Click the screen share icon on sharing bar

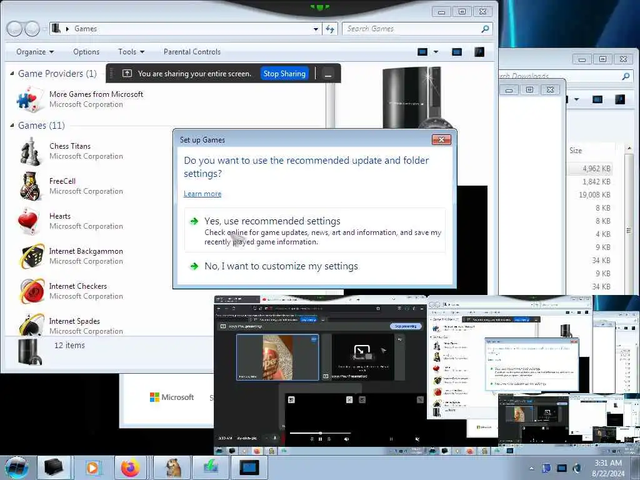pyautogui.click(x=127, y=74)
